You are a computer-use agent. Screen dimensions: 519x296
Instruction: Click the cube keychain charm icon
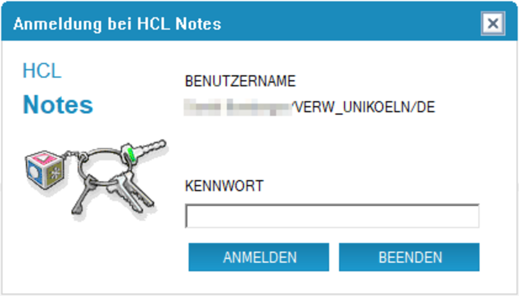[44, 169]
